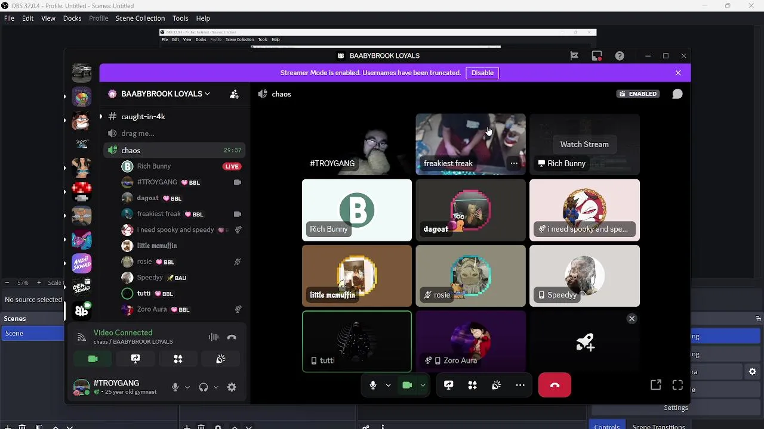Watch Rich Bunny's stream

coord(584,144)
